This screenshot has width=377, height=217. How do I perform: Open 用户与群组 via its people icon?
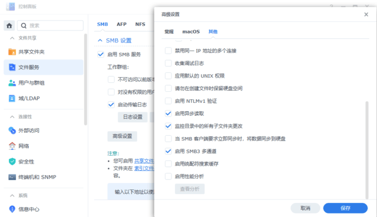point(12,83)
